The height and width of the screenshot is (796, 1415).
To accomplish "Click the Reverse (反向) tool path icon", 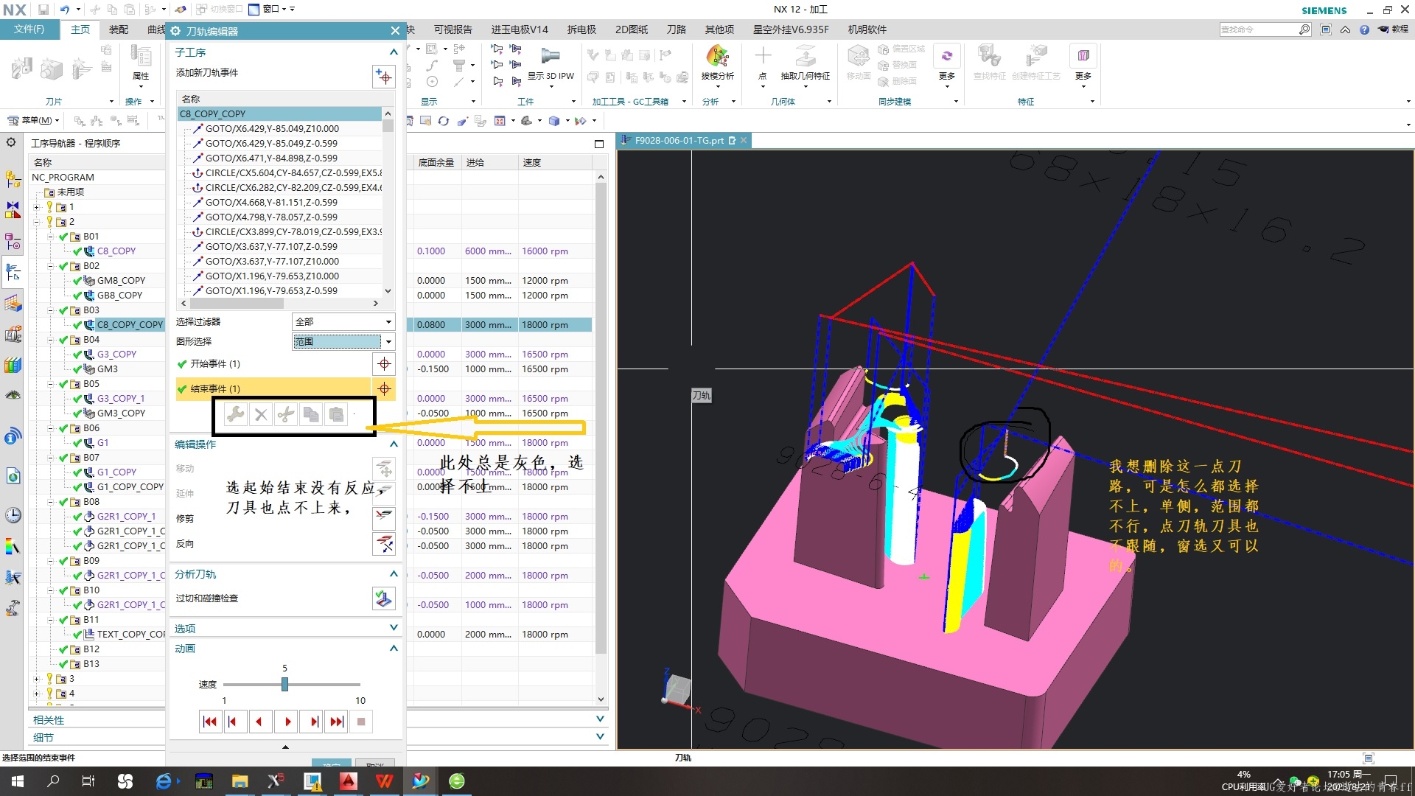I will point(384,544).
